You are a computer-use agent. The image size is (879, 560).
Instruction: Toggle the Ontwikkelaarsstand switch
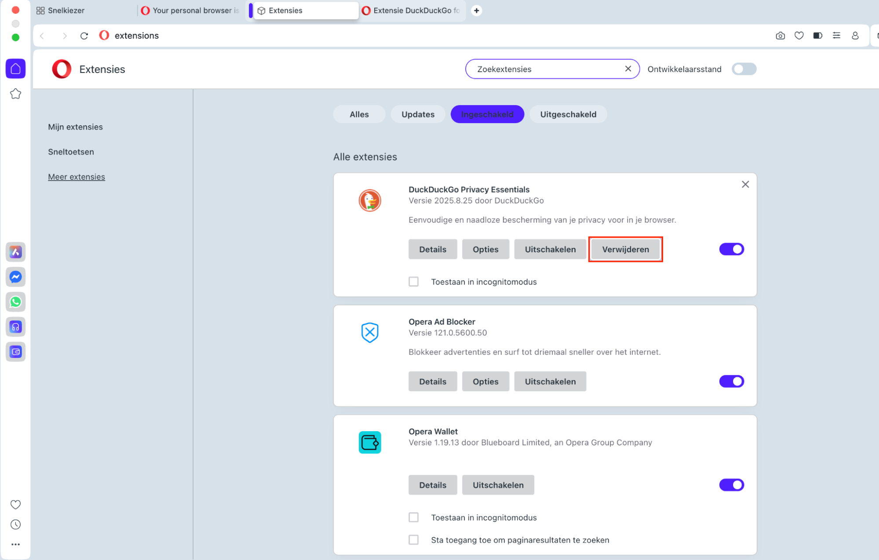pyautogui.click(x=744, y=69)
